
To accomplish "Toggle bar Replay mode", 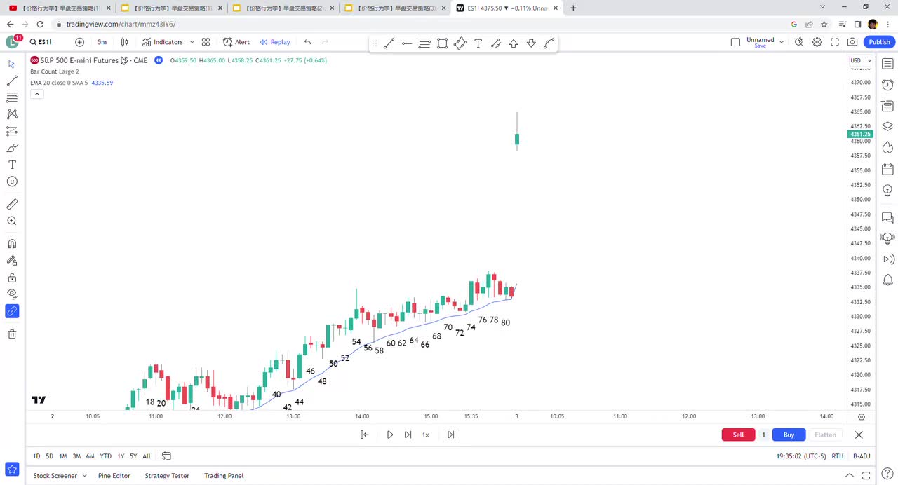I will (275, 42).
